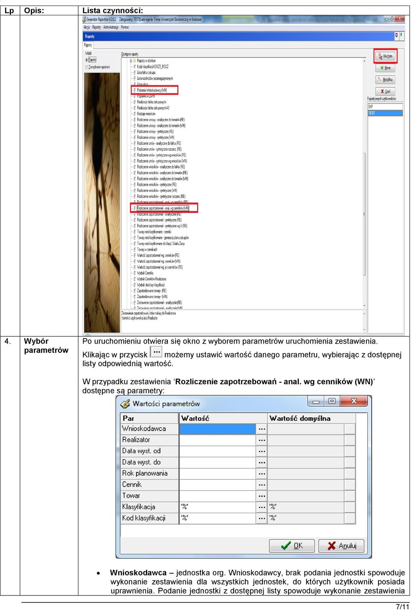Click the Rok planowania value field
Screen dimensions: 411x610
(x=217, y=473)
